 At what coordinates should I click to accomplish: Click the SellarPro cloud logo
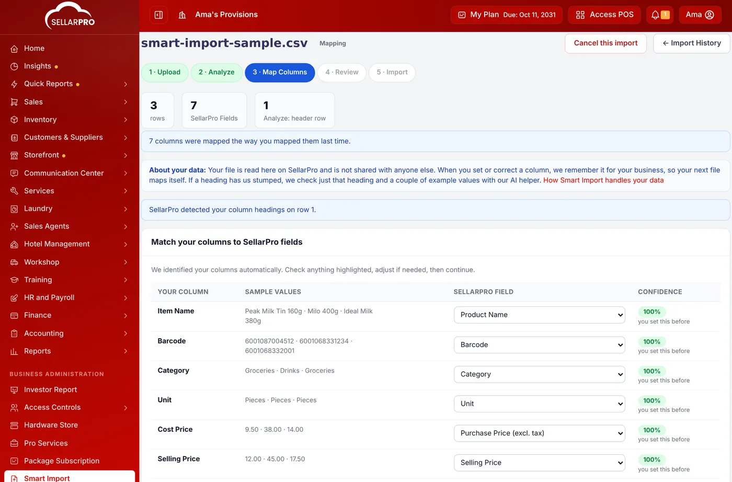click(x=70, y=16)
